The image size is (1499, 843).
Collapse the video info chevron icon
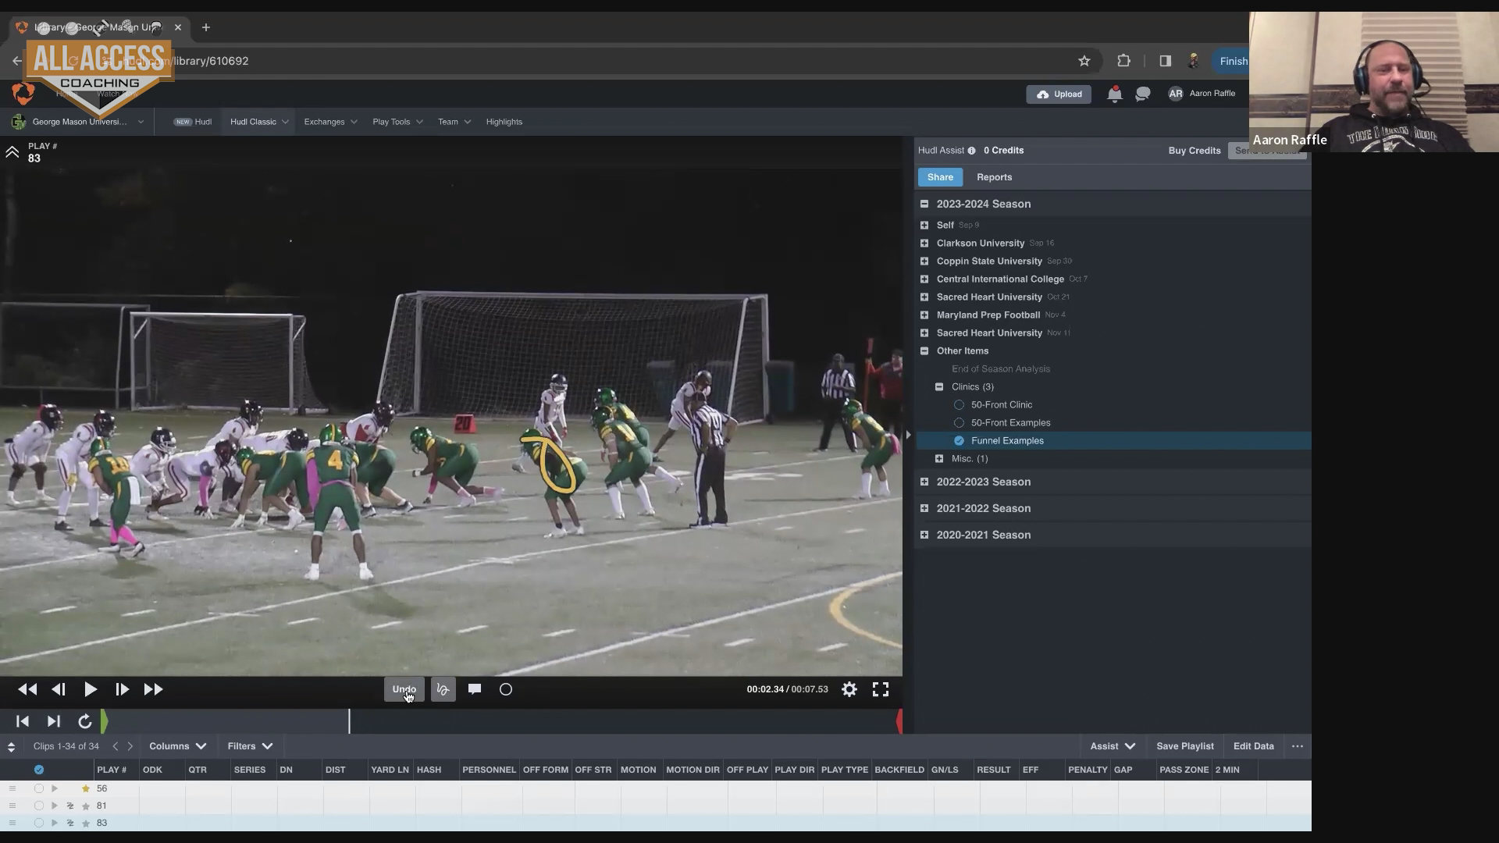click(x=12, y=152)
